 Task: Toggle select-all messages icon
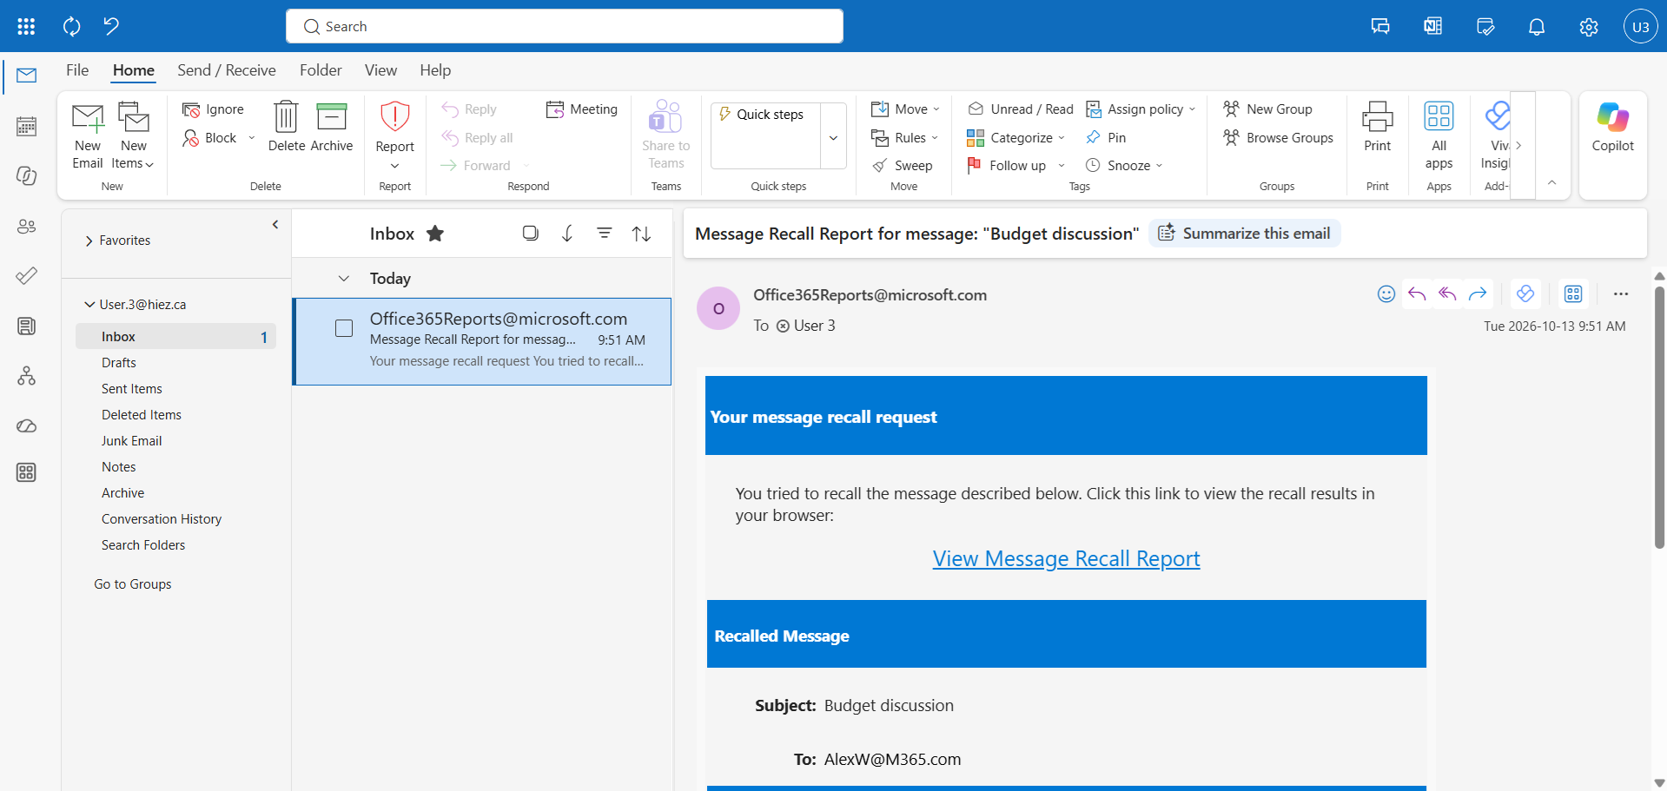point(530,233)
